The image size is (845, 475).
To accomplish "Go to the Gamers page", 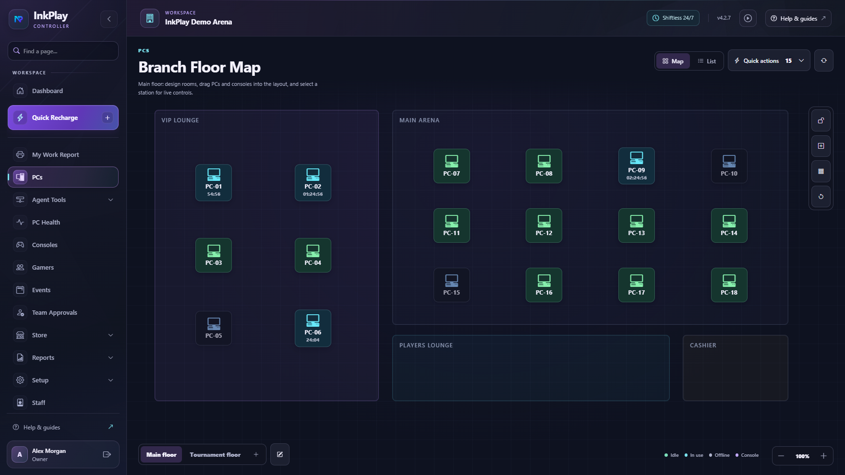I will 63,267.
